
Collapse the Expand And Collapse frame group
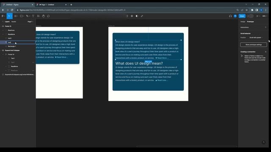pyautogui.click(x=1, y=50)
